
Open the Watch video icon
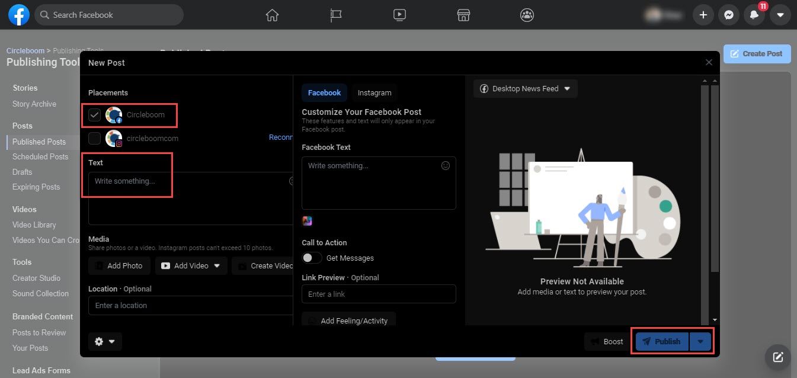(x=399, y=15)
